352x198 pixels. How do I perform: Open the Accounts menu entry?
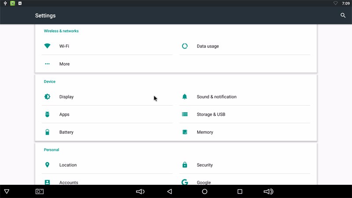point(69,182)
